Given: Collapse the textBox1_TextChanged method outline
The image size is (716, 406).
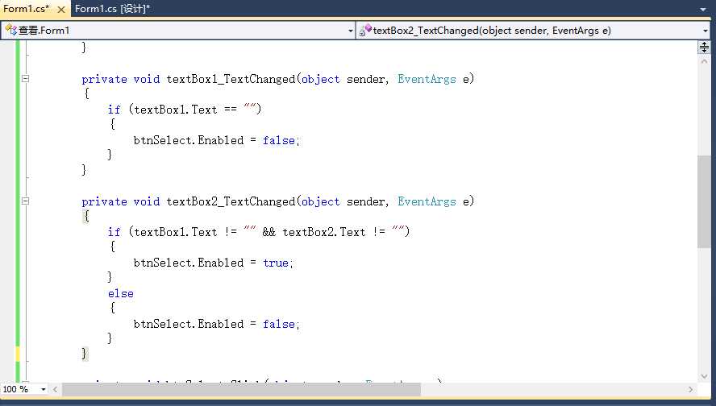Looking at the screenshot, I should [26, 78].
